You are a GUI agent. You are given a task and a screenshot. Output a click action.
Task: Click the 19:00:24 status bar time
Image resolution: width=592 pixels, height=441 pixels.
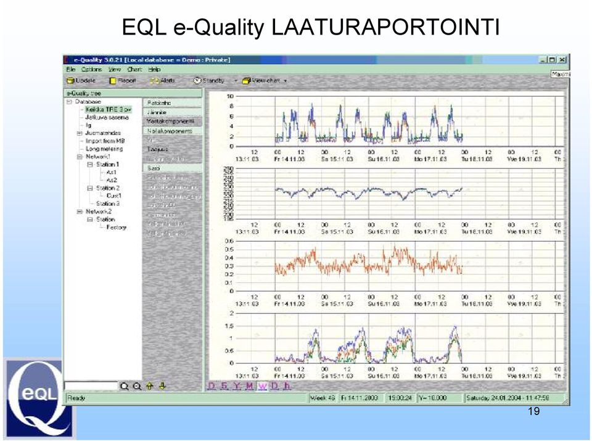[400, 398]
